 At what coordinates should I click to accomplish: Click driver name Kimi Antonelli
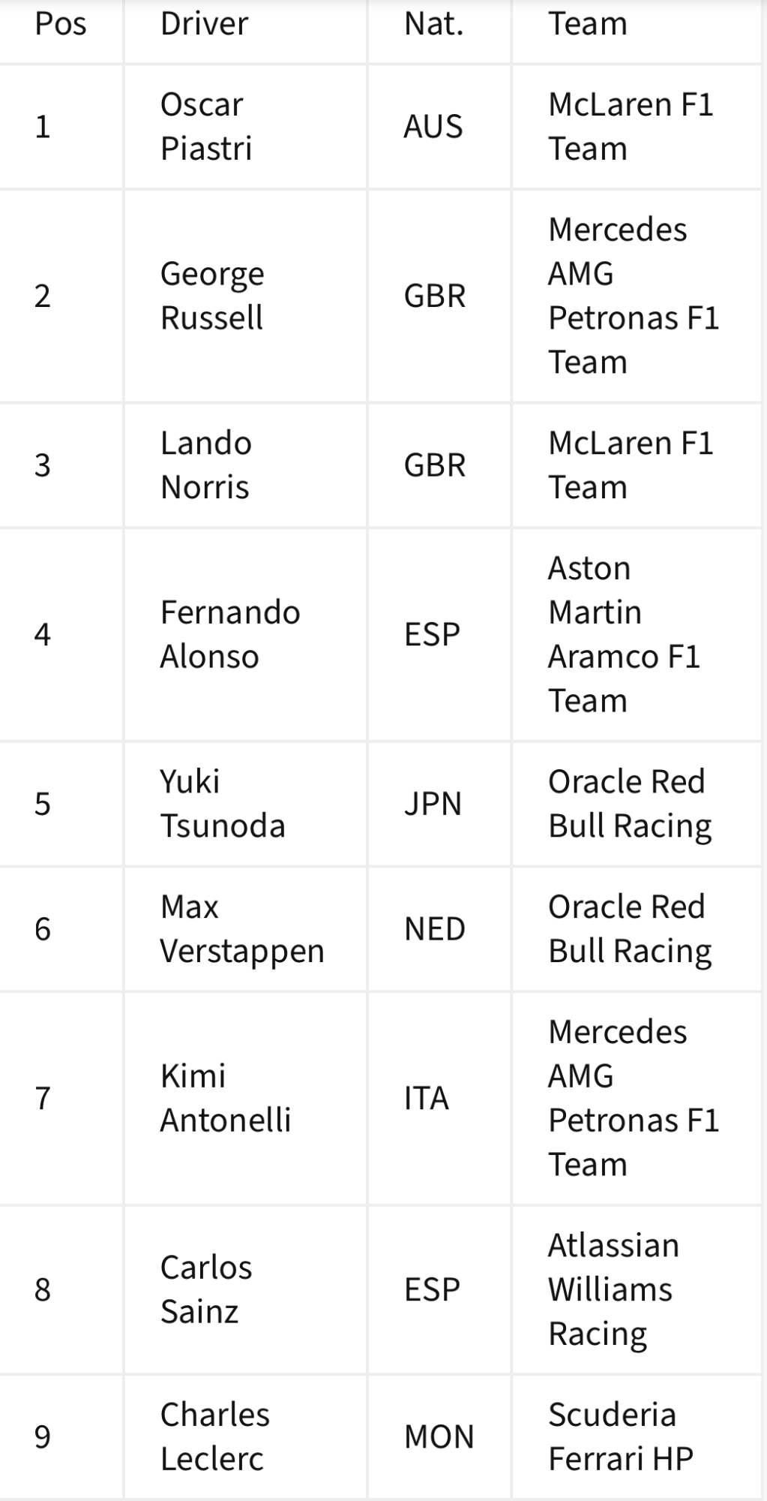click(226, 1098)
